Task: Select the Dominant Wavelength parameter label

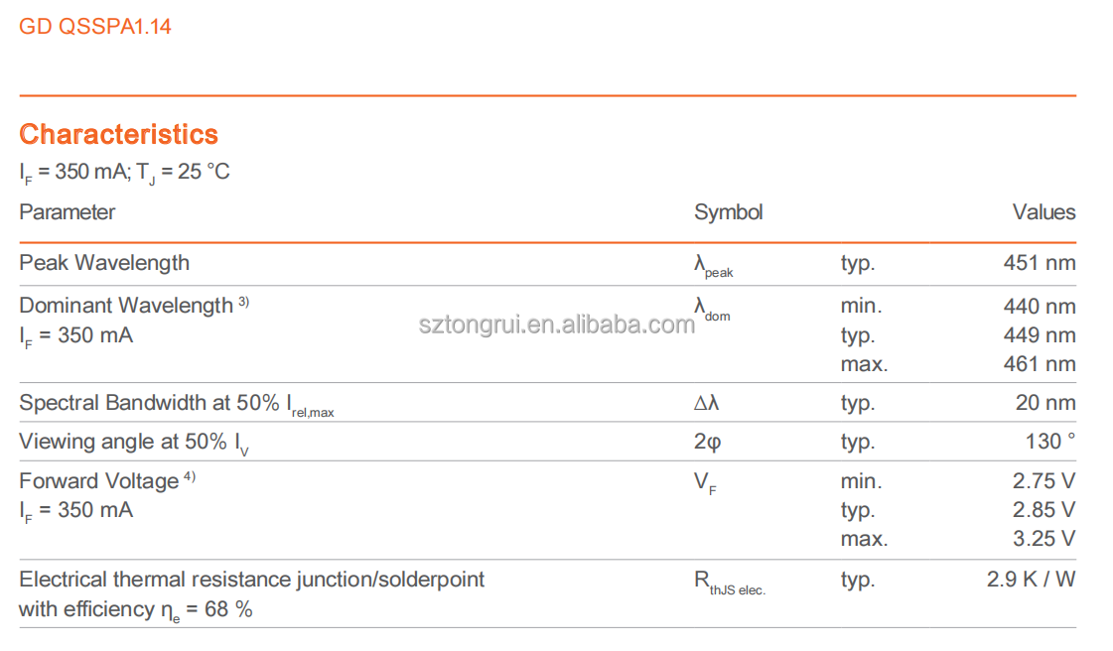Action: coord(125,306)
